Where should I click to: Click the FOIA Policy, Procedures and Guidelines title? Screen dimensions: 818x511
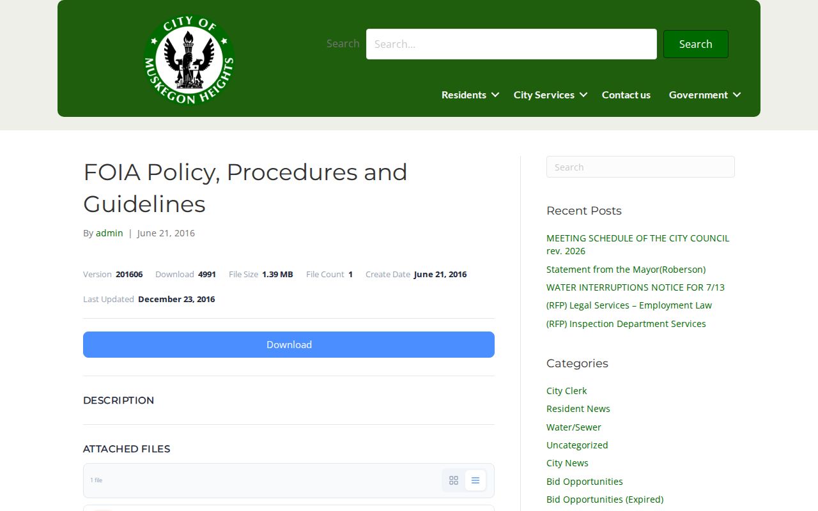[x=245, y=188]
